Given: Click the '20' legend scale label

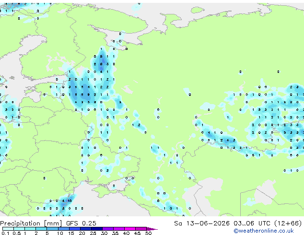Looking at the screenshot, I should (82, 233).
